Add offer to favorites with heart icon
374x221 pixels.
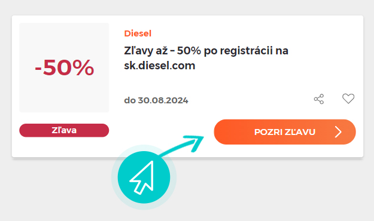pos(348,99)
